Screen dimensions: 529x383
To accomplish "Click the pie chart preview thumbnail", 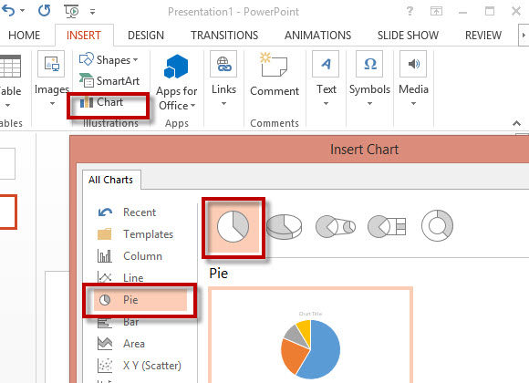I will pyautogui.click(x=310, y=335).
